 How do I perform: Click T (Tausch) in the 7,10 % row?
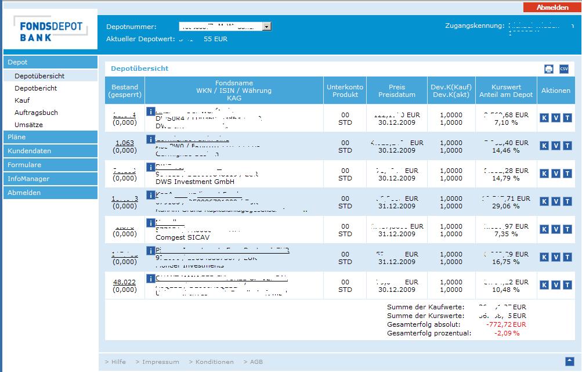[x=567, y=118]
